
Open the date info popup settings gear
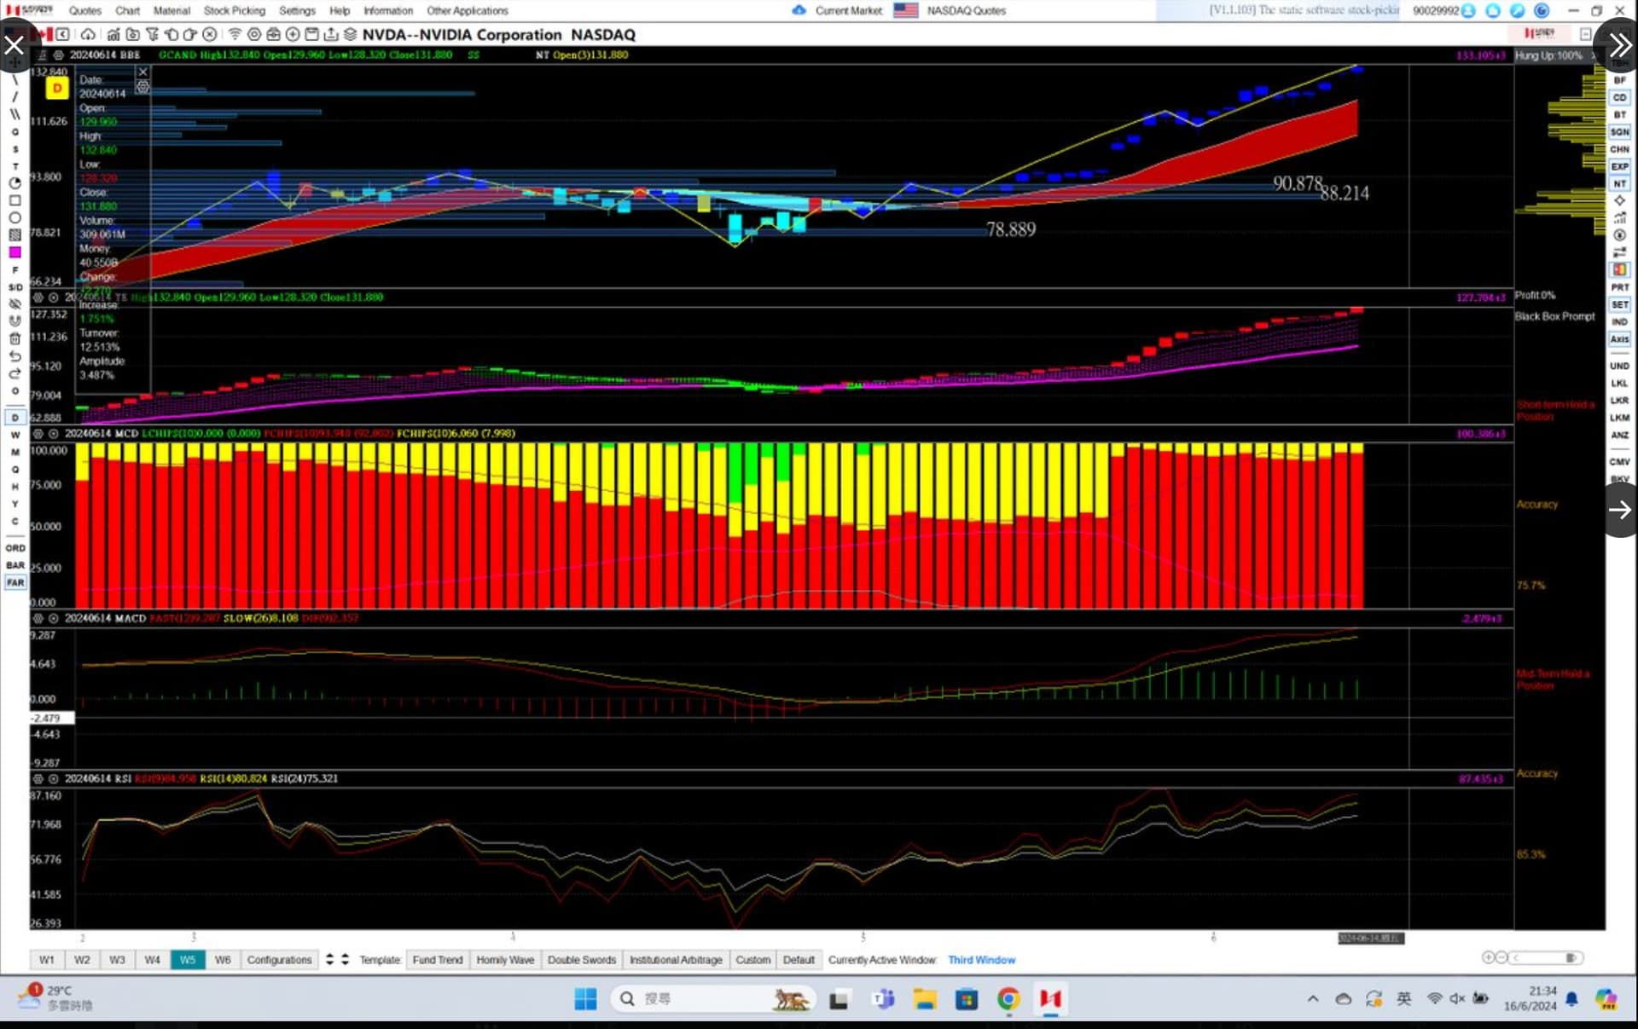click(142, 87)
